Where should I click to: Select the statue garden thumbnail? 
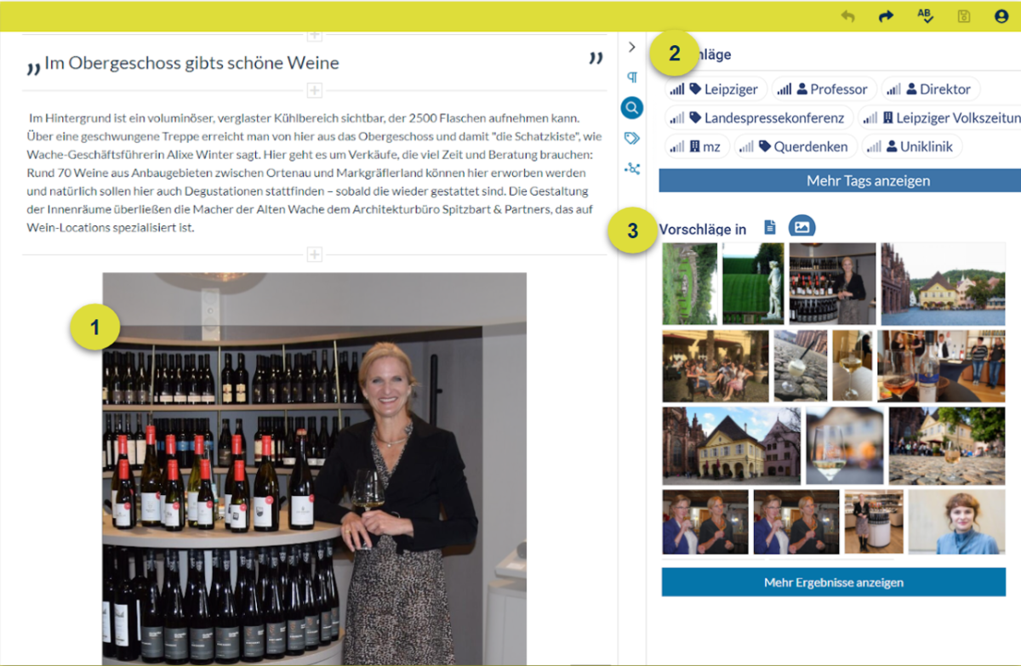pos(753,283)
